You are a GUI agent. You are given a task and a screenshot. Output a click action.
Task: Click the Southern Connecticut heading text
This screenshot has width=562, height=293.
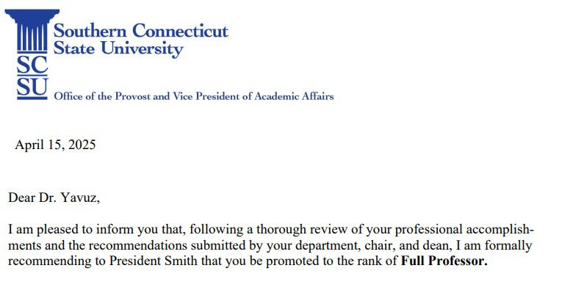point(140,31)
